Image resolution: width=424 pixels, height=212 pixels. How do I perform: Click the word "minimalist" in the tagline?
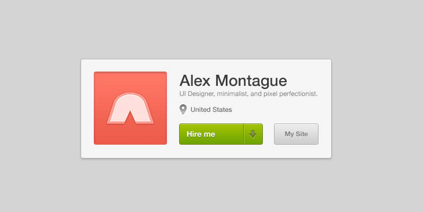click(233, 94)
